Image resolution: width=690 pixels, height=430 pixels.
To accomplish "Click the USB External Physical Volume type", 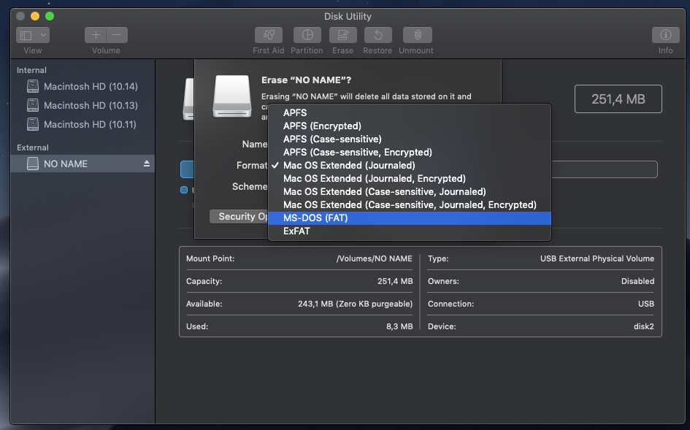I will [597, 258].
